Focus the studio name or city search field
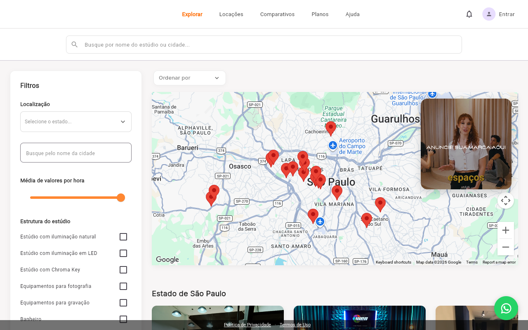Image resolution: width=528 pixels, height=330 pixels. point(264,45)
